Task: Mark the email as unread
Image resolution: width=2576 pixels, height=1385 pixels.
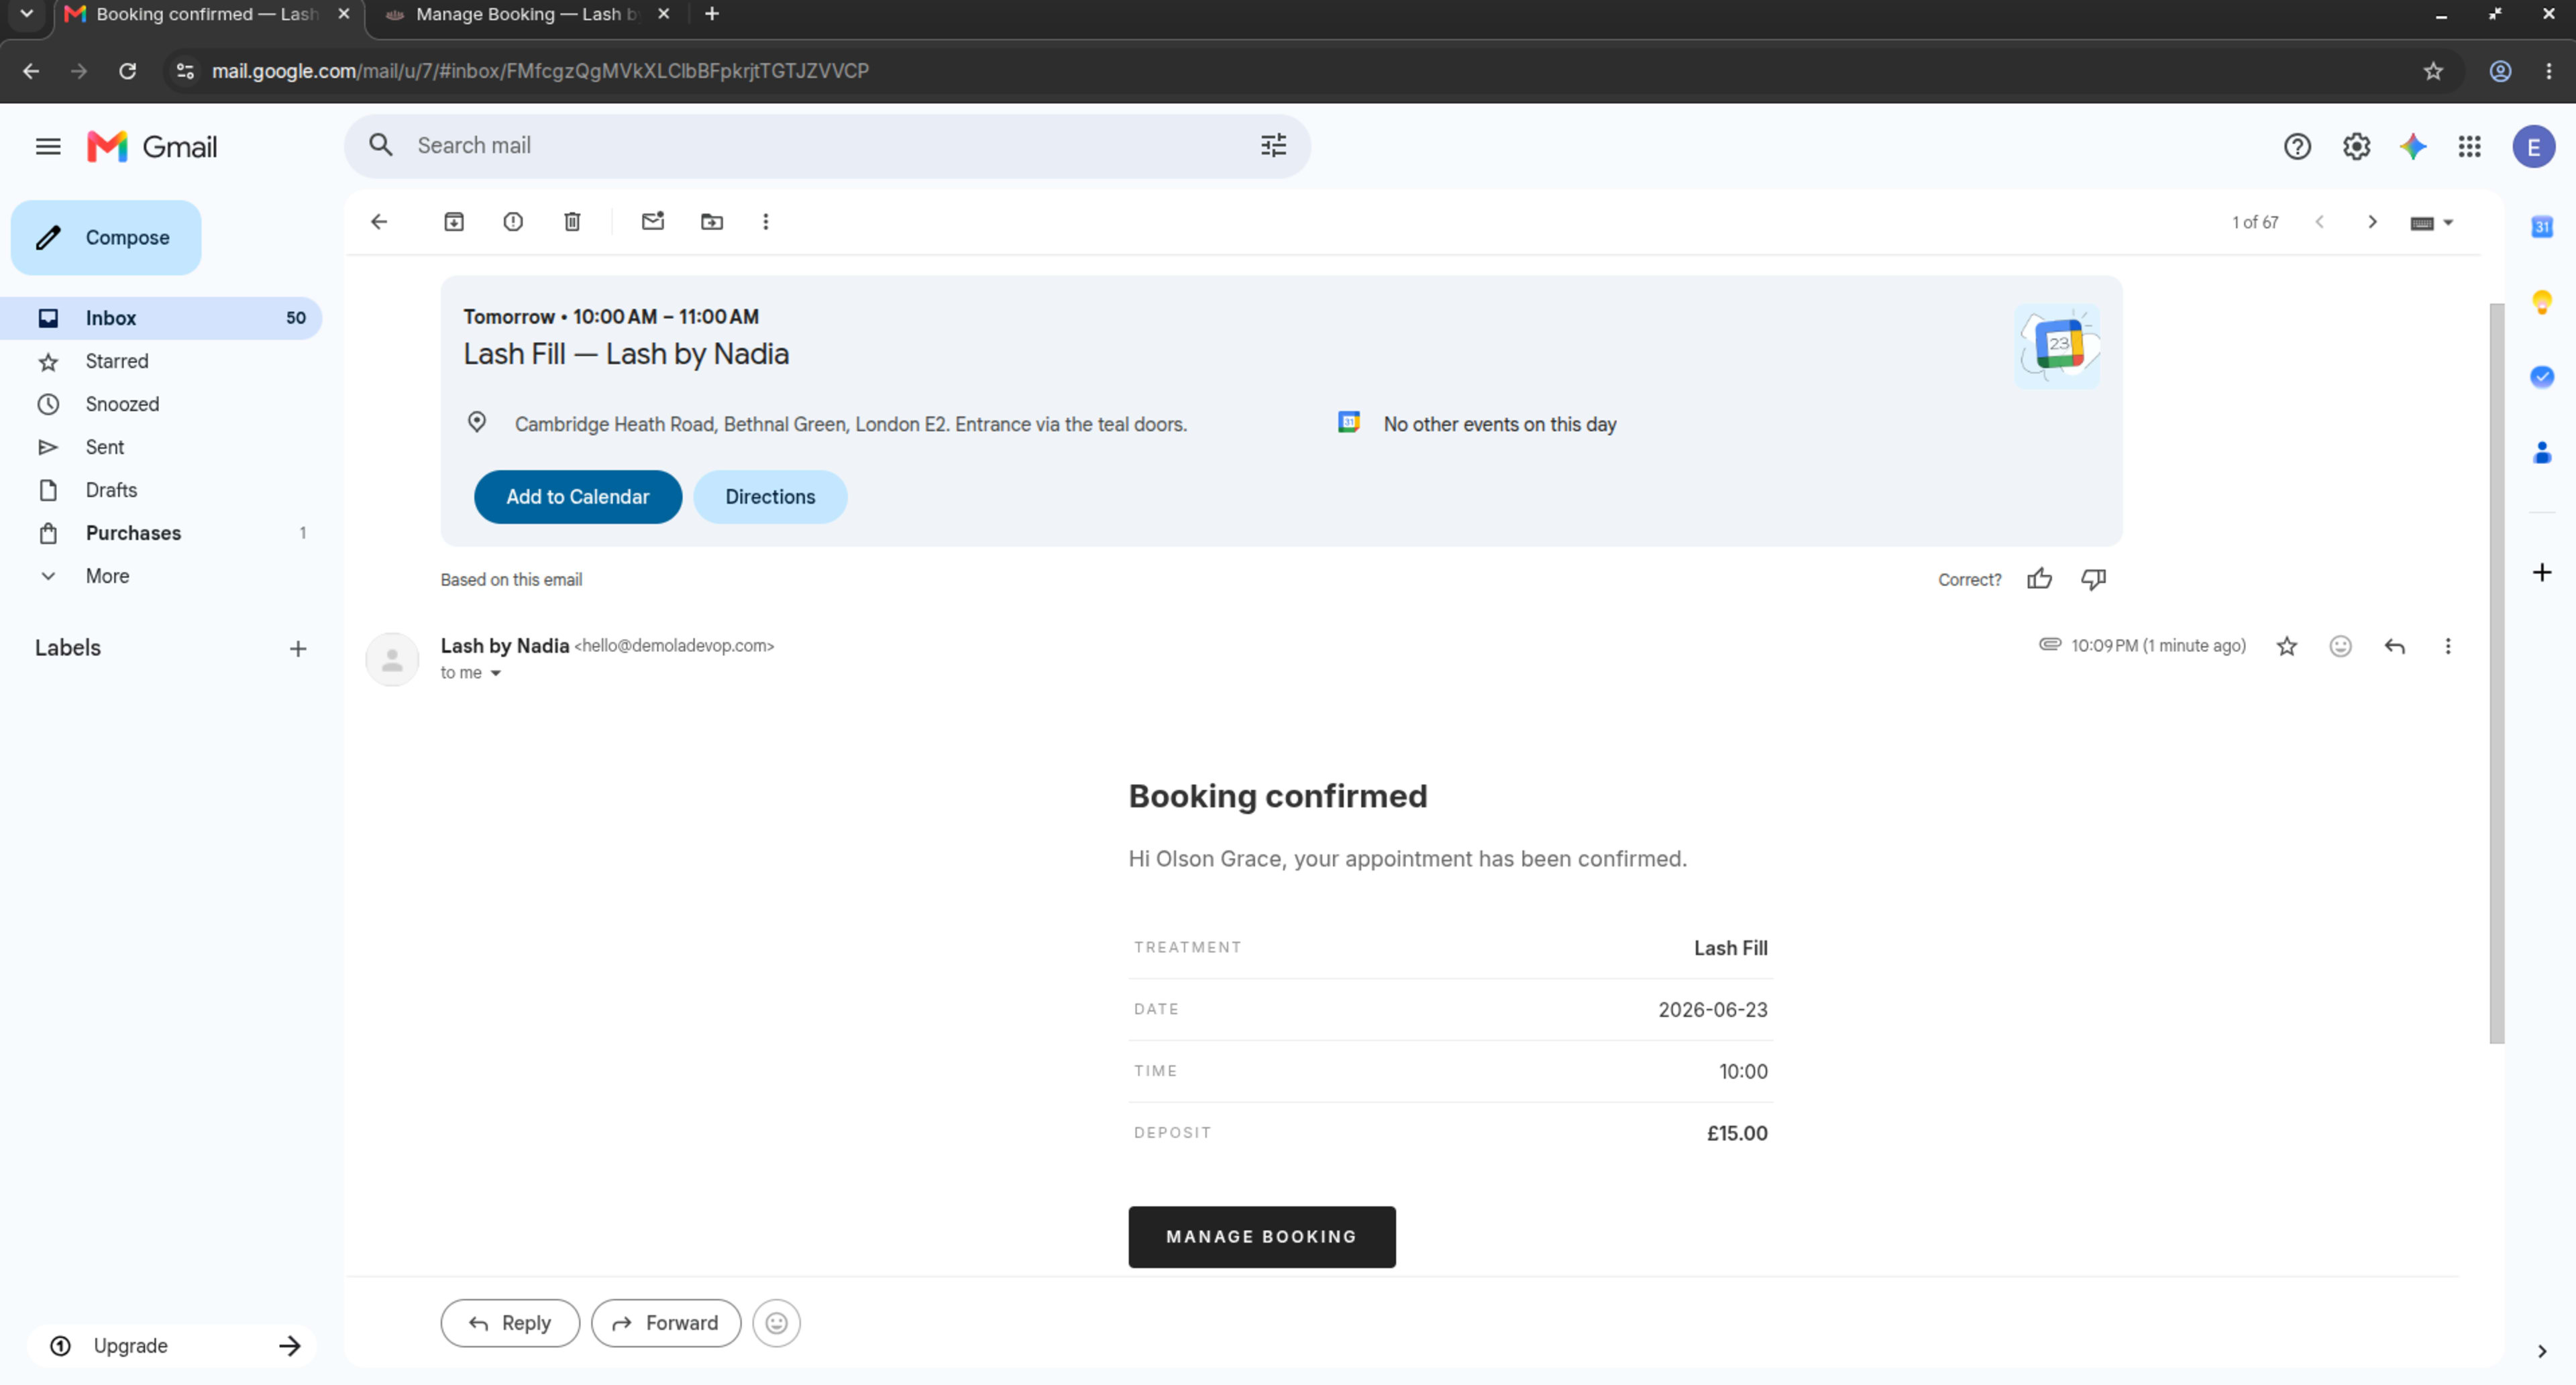Action: [x=653, y=222]
